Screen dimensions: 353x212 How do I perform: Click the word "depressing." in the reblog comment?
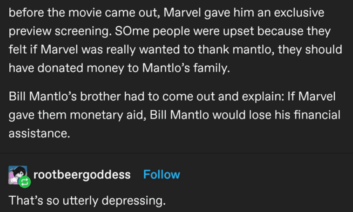click(134, 201)
